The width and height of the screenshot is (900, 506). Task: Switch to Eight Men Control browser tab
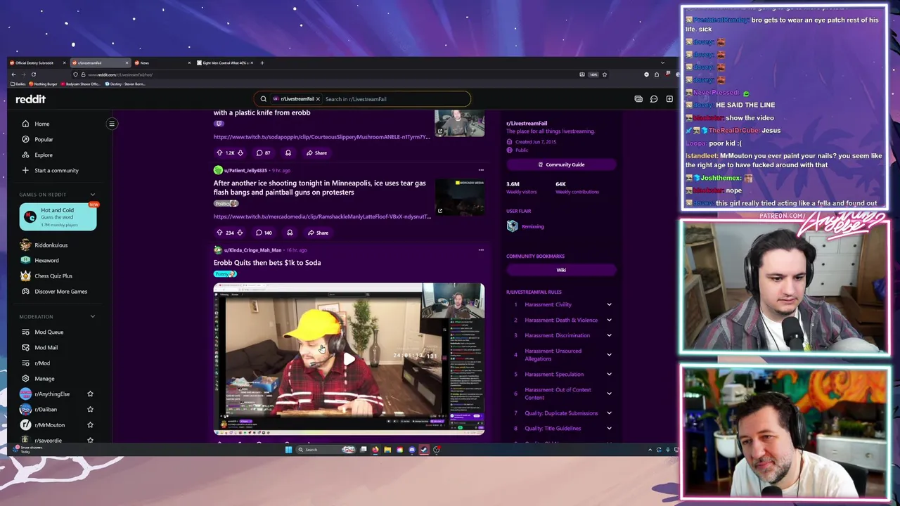225,63
